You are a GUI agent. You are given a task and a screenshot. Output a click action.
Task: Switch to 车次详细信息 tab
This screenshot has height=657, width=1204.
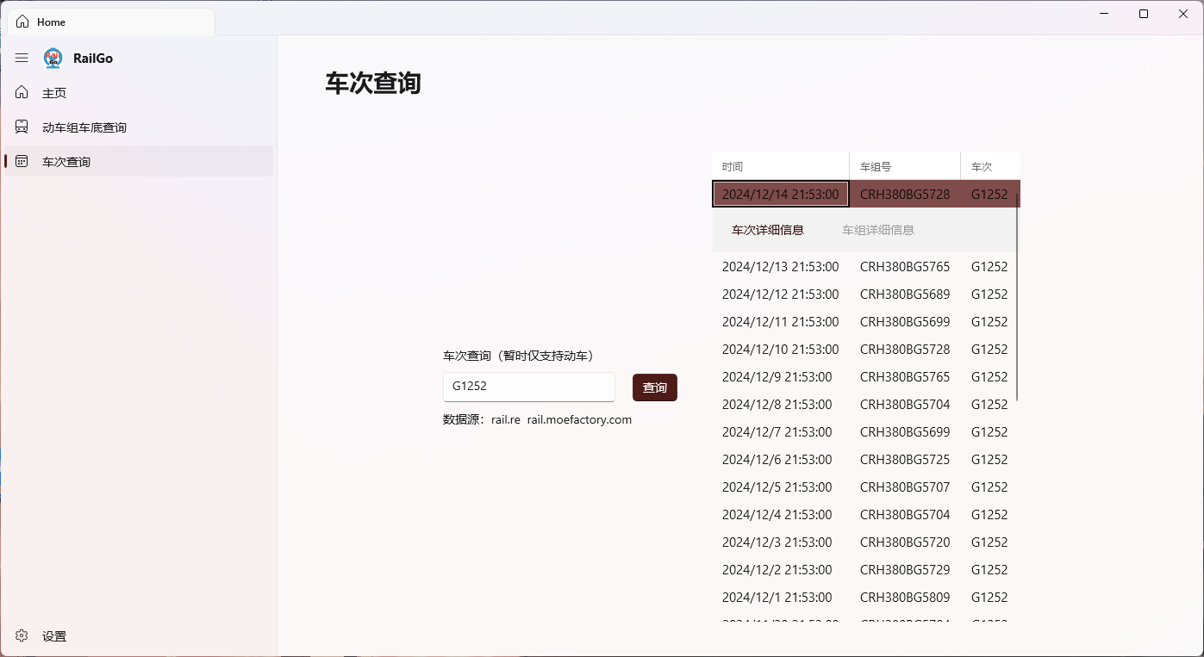coord(768,230)
